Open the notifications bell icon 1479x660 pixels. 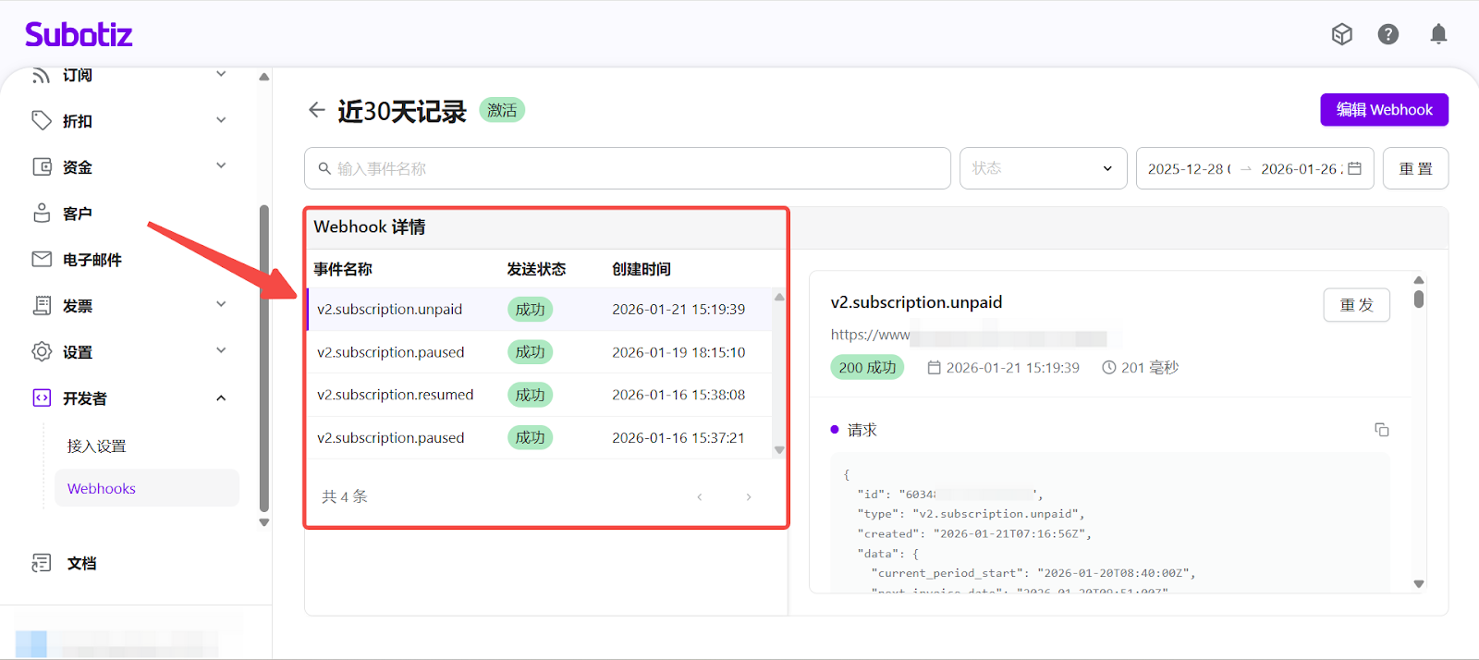click(1438, 35)
